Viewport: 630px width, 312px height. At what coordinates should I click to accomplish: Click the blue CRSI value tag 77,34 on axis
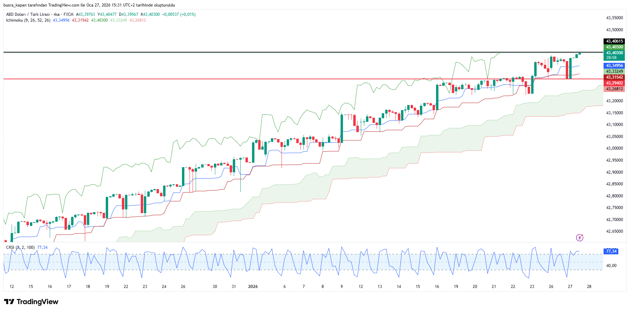611,251
